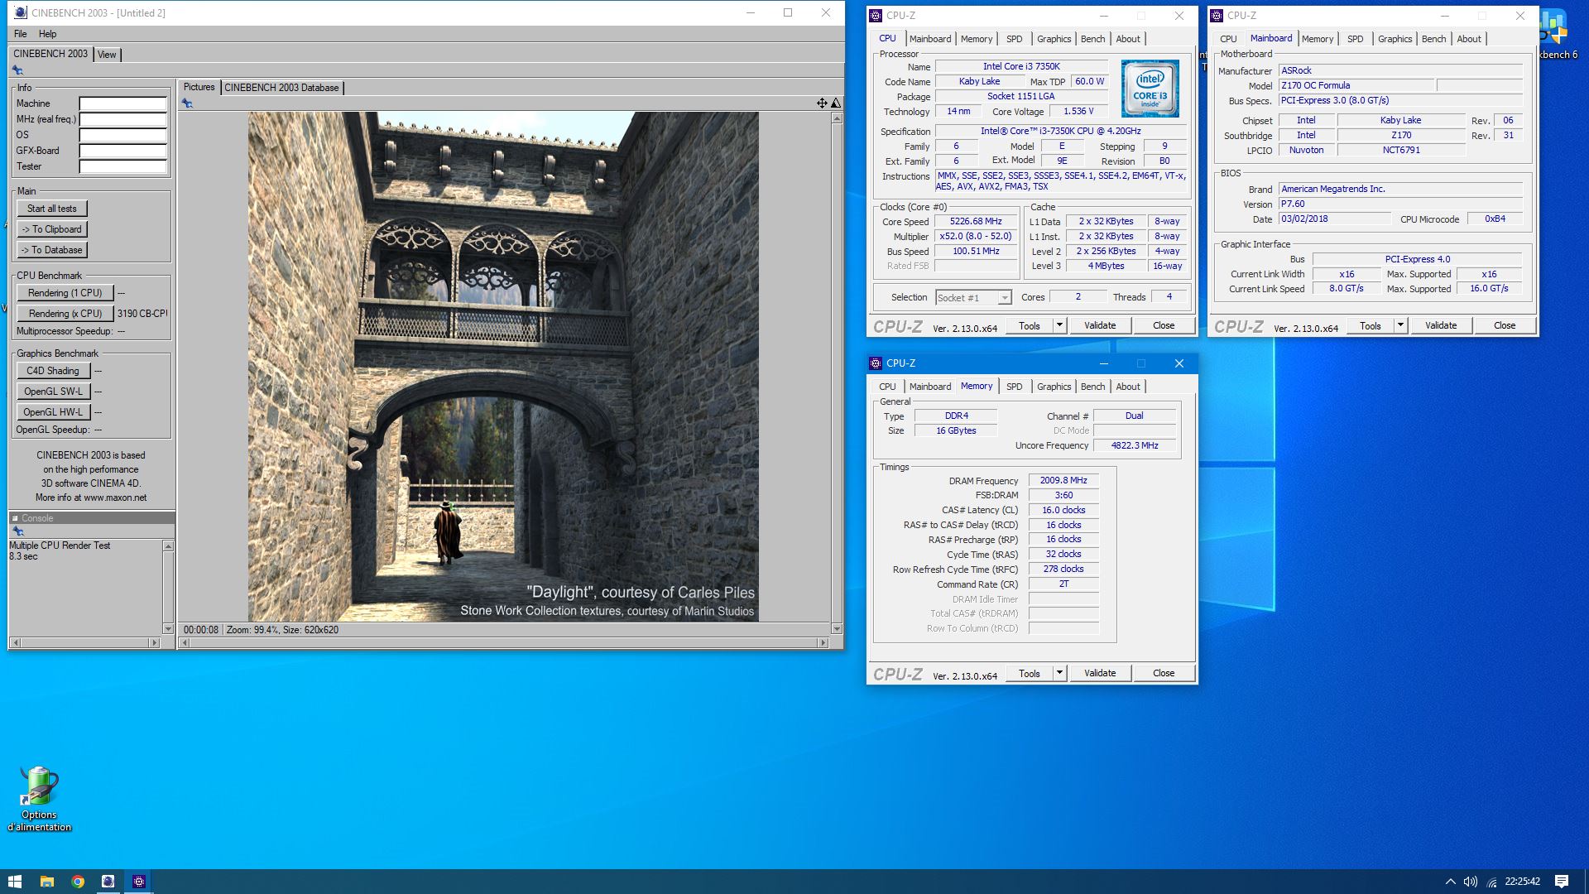Click the rendered Daylight scene image

pos(503,367)
